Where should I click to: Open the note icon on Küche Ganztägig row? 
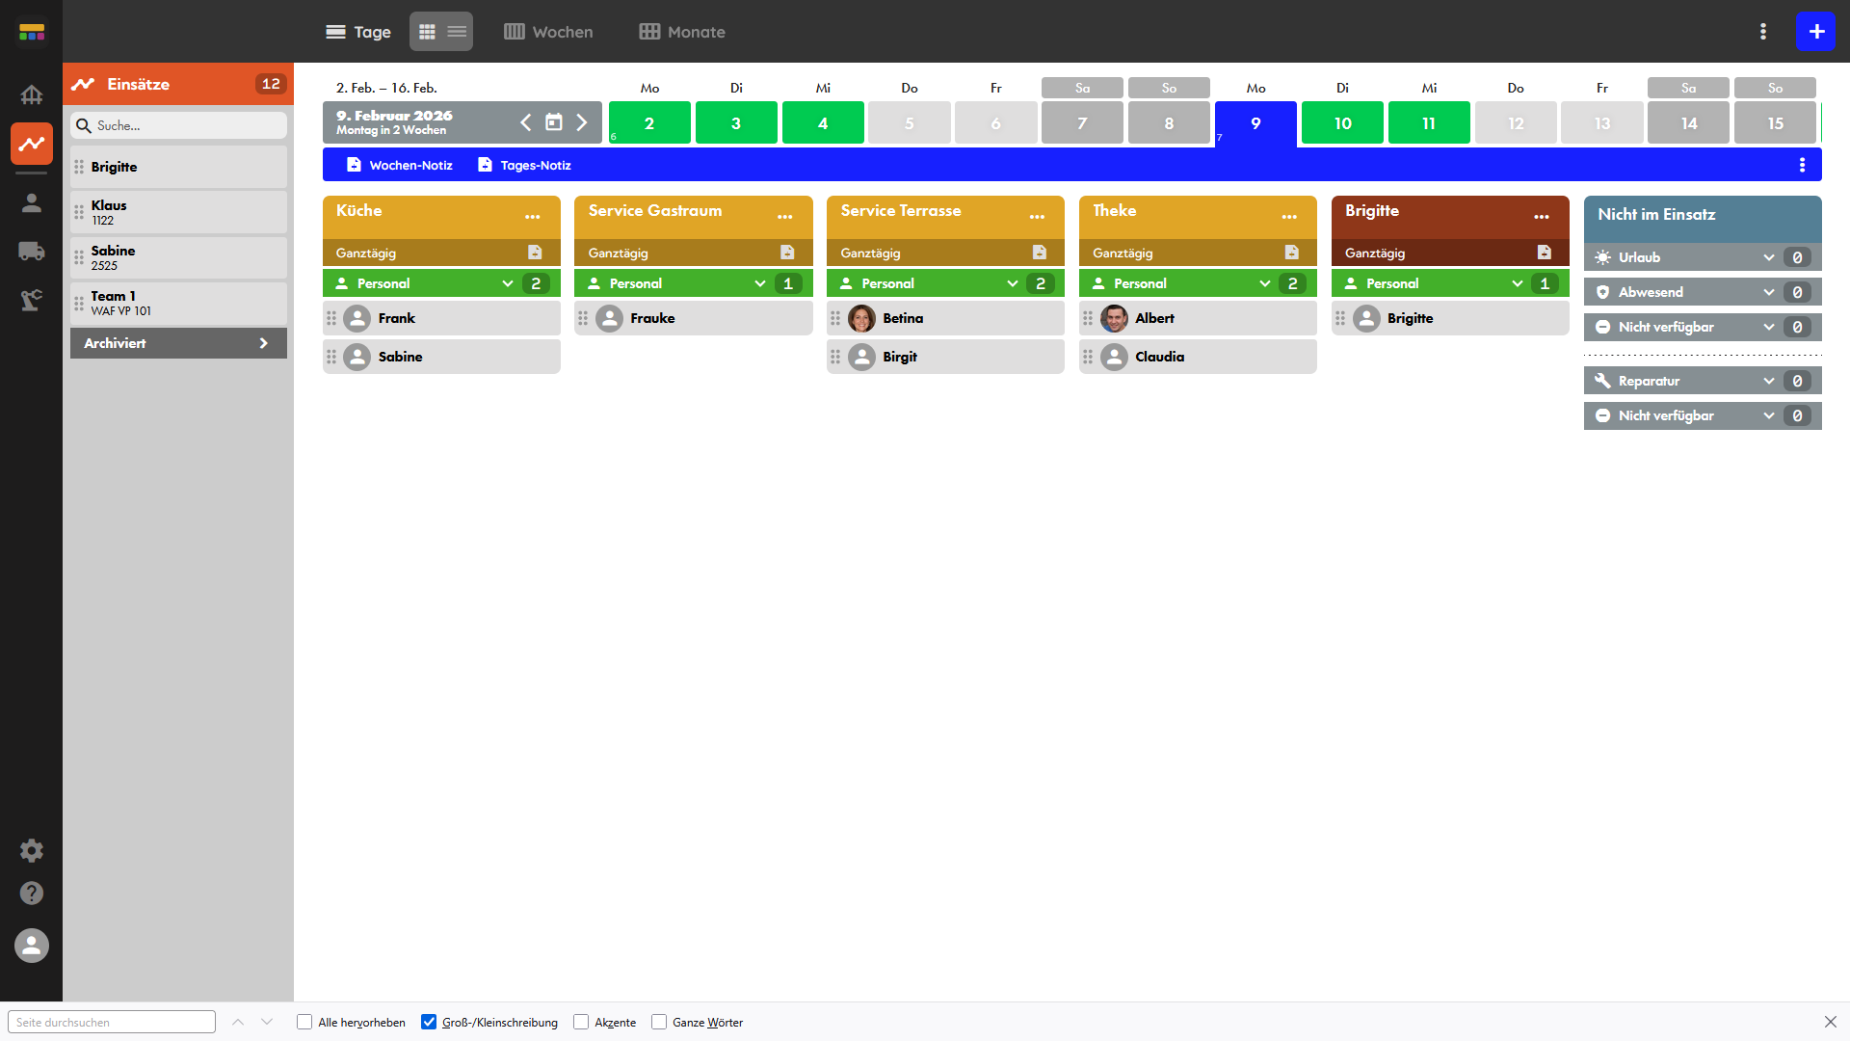pyautogui.click(x=535, y=253)
